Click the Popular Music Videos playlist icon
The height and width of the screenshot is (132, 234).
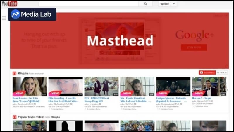(14, 117)
